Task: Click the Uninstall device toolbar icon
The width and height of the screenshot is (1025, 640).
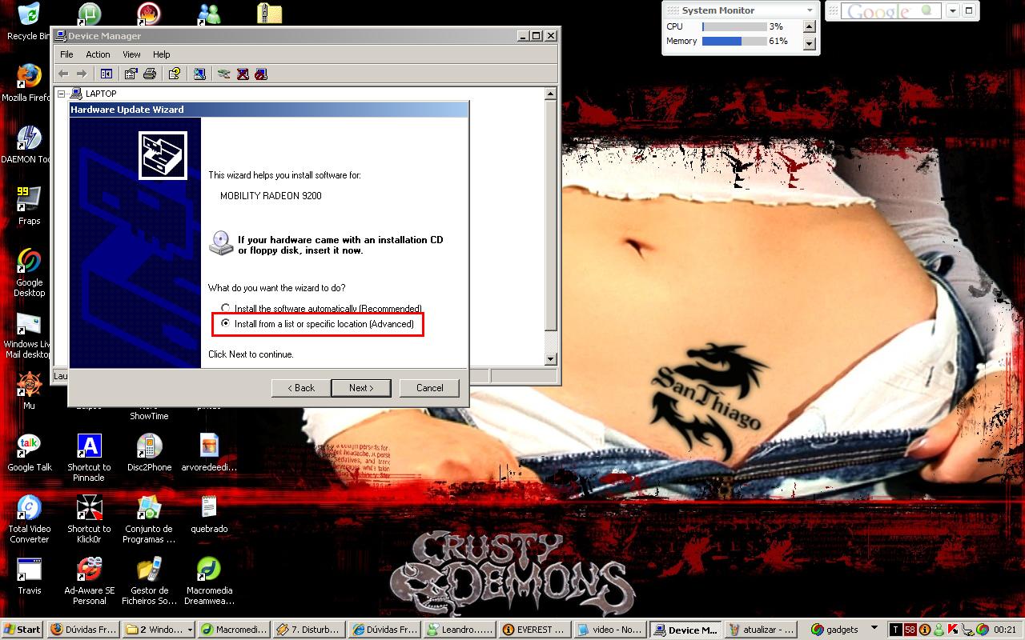Action: point(243,74)
